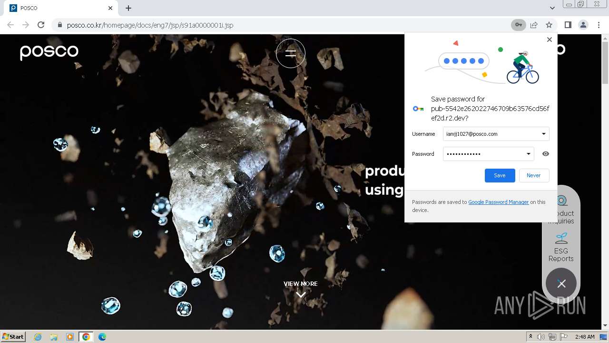The height and width of the screenshot is (343, 609).
Task: Click the page vertical scrollbar thumb
Action: 605,62
